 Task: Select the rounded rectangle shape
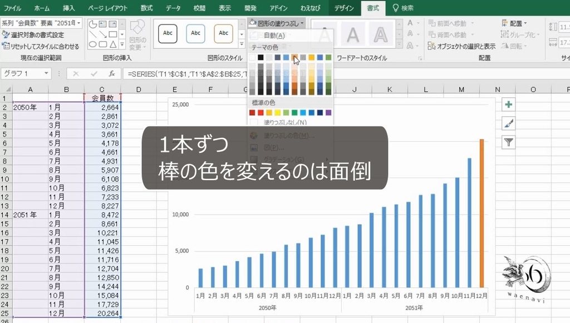click(x=103, y=44)
